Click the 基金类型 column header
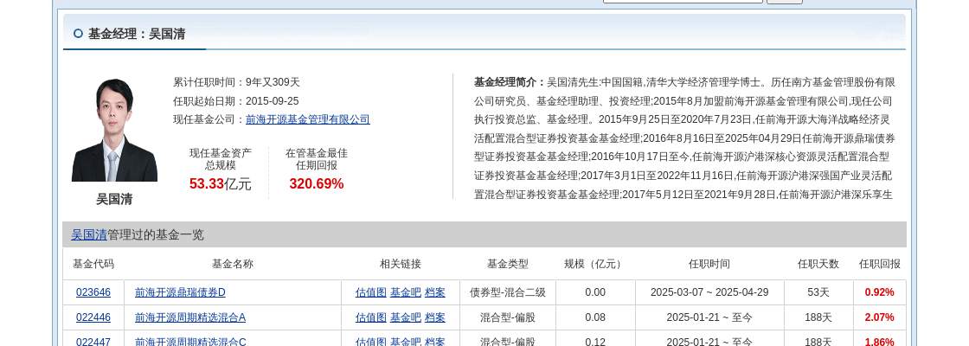Image resolution: width=969 pixels, height=346 pixels. click(507, 264)
